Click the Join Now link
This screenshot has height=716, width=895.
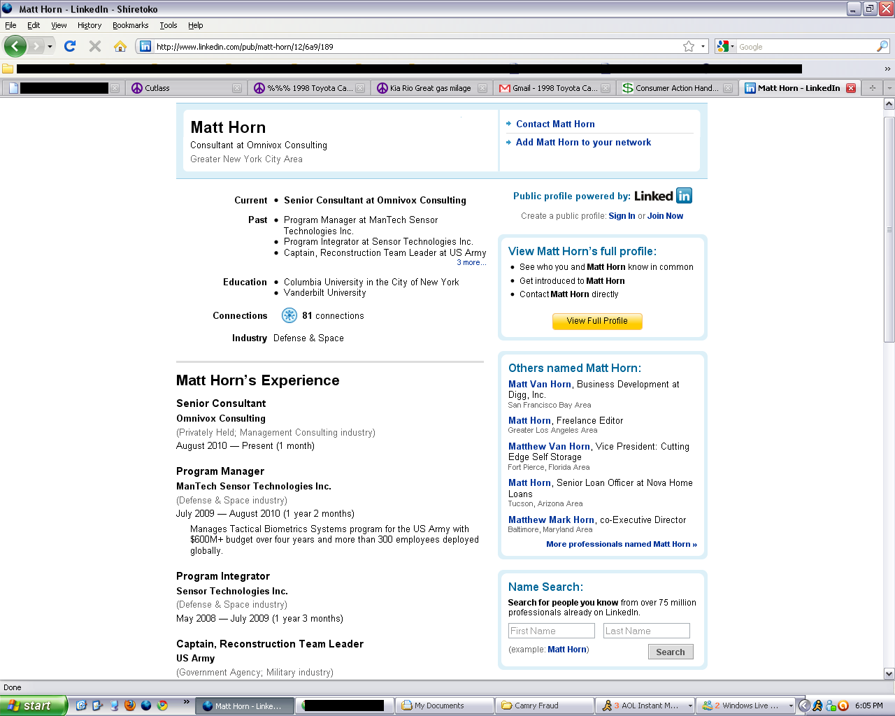tap(665, 216)
